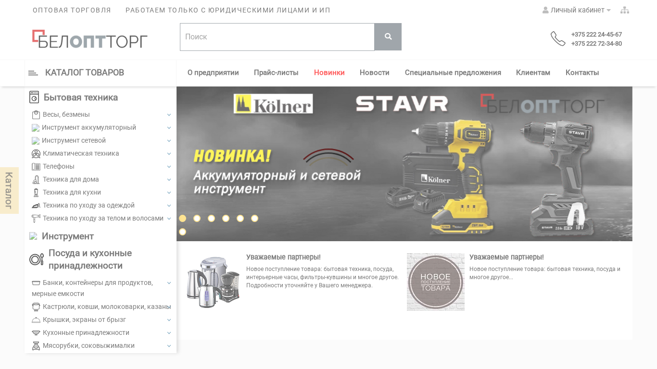Click the Телефоны category icon

pyautogui.click(x=36, y=167)
